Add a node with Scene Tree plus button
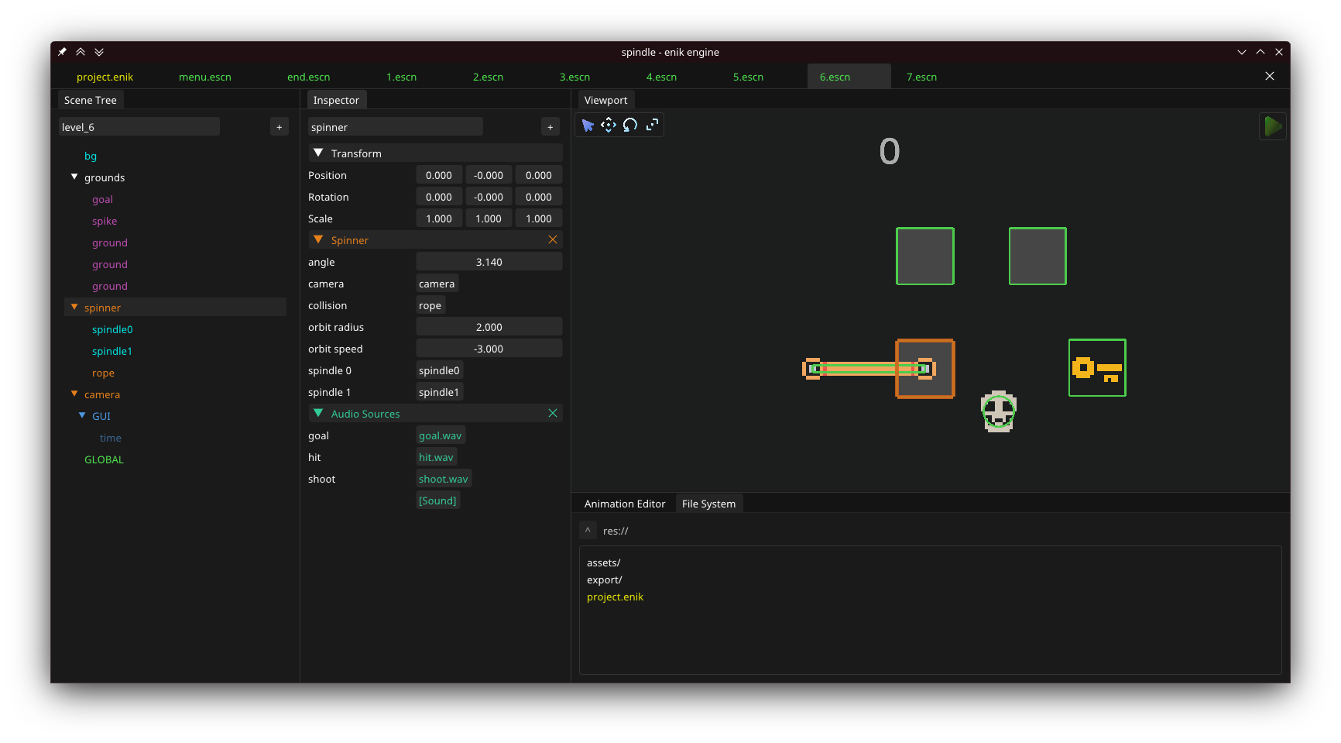1341x743 pixels. pos(280,127)
